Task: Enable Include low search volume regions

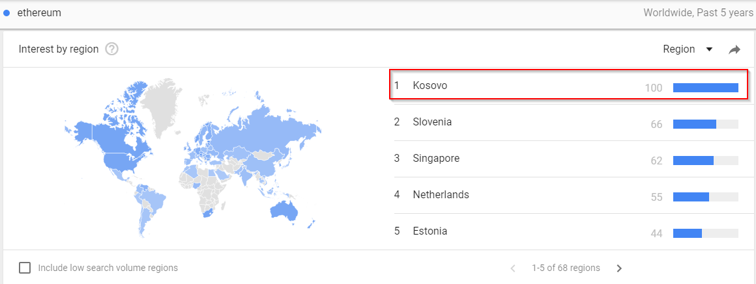Action: 25,268
